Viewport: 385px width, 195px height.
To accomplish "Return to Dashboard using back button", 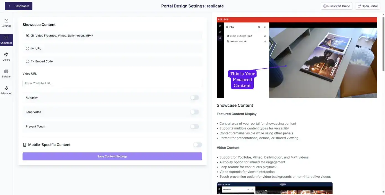I will point(19,6).
